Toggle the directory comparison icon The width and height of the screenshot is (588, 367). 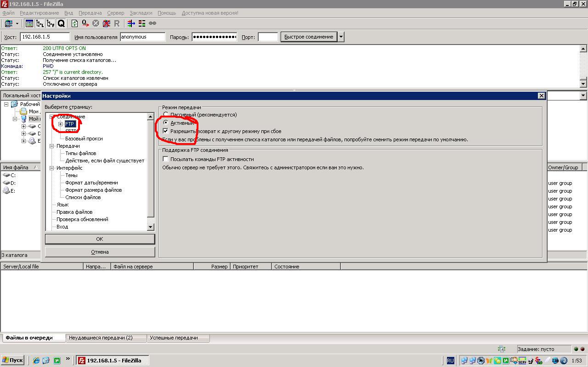(x=142, y=23)
